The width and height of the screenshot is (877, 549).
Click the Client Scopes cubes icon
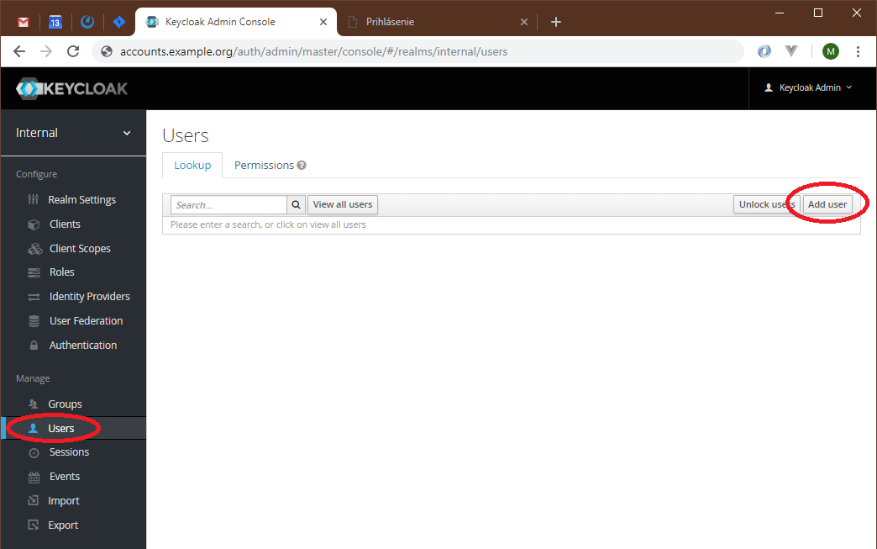click(x=34, y=249)
